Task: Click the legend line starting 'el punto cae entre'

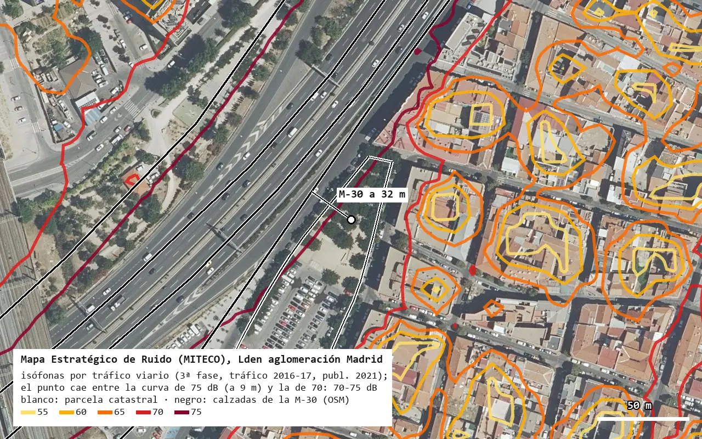Action: coord(199,388)
